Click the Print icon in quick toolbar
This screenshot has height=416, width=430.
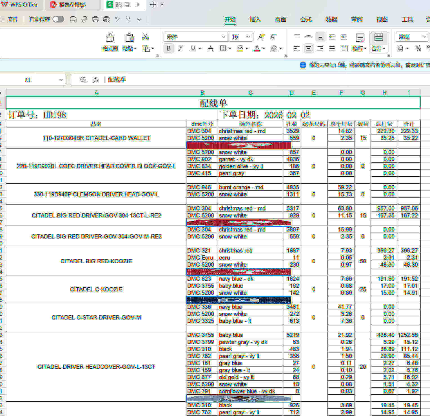point(95,19)
